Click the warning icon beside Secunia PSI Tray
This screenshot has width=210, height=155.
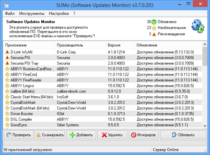coord(7,63)
